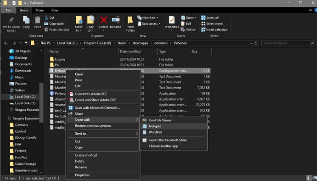
Task: Choose Open in the context menu
Action: [79, 74]
